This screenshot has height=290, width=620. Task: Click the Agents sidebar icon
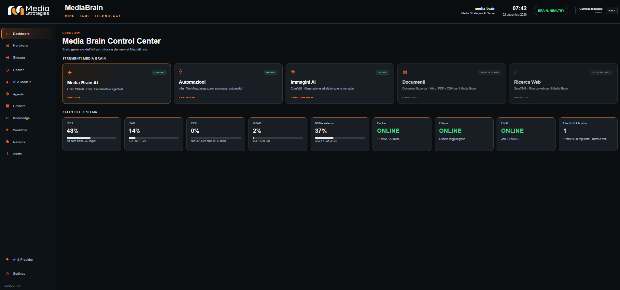(7, 94)
